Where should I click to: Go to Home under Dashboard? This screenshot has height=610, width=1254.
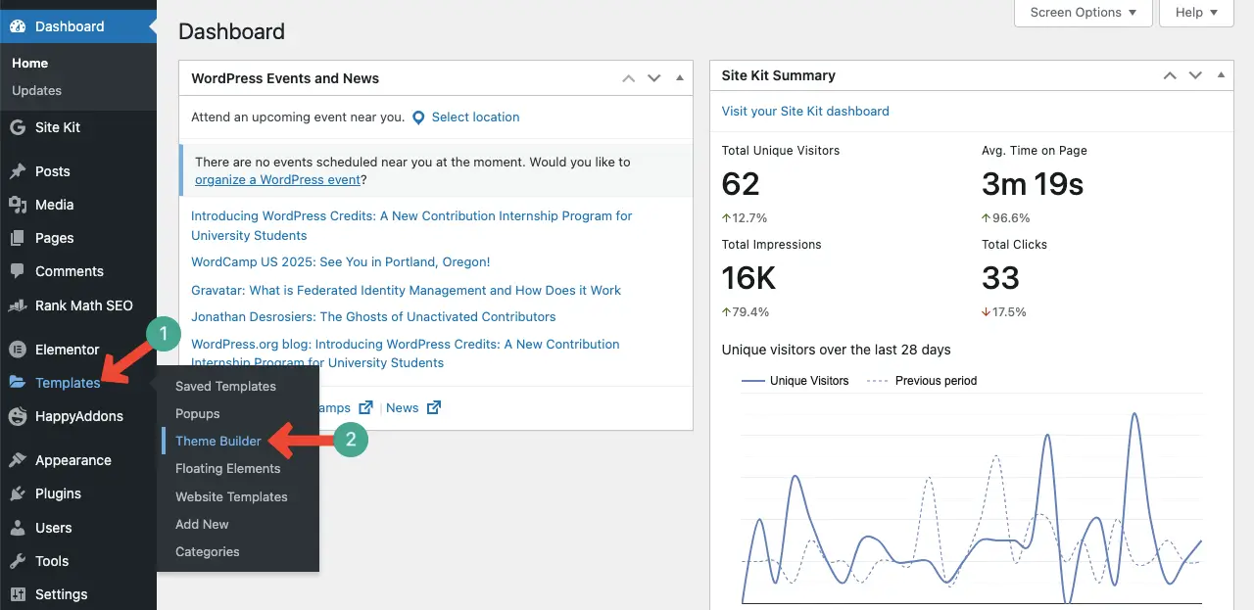click(x=29, y=63)
